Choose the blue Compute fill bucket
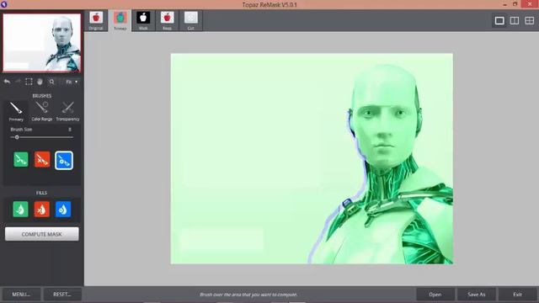Viewport: 539px width, 303px height. [x=63, y=210]
